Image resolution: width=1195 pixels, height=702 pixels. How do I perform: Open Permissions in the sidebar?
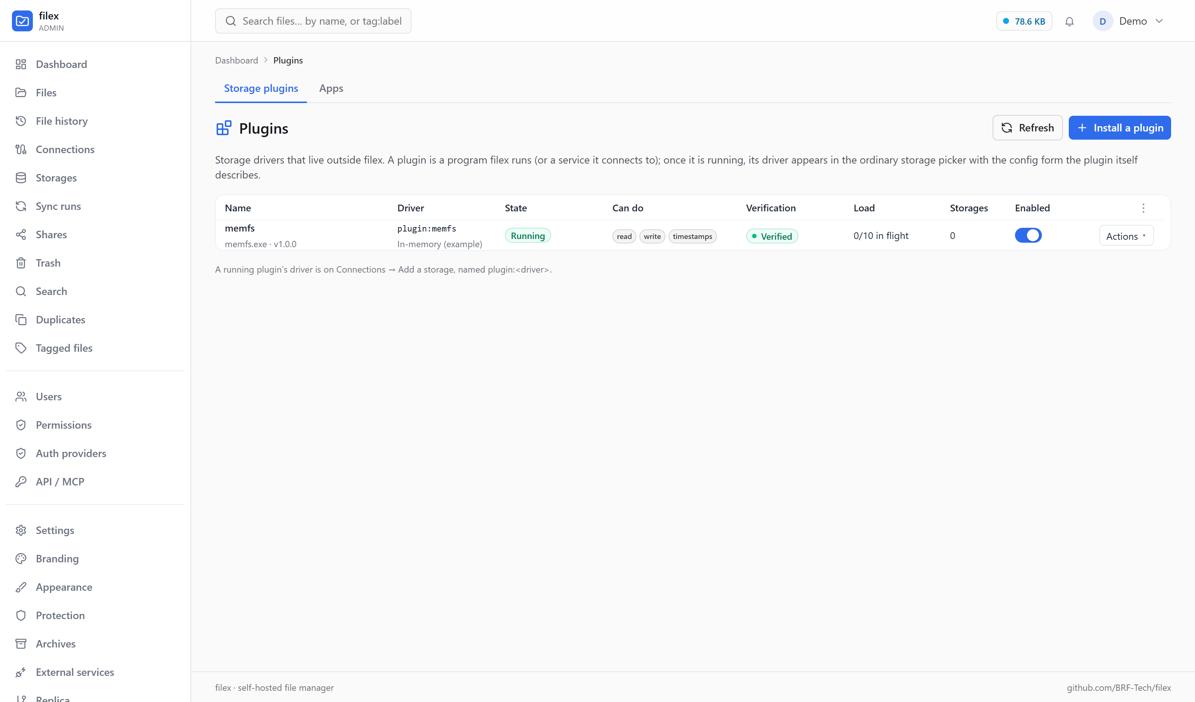63,425
